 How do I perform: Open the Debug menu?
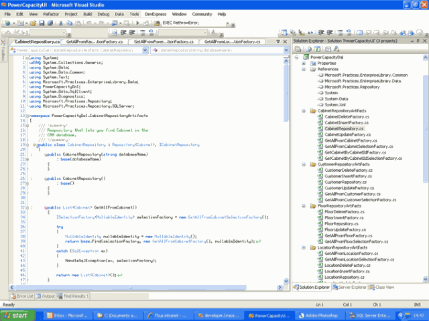coord(103,14)
